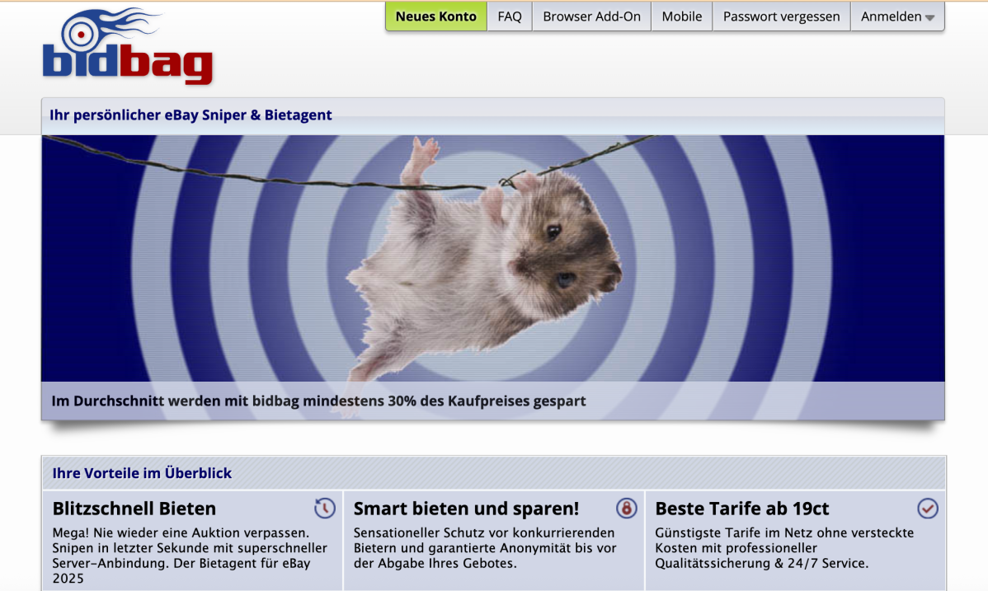This screenshot has width=988, height=591.
Task: Select the Beste Tarife ab 19ct heading
Action: tap(742, 509)
